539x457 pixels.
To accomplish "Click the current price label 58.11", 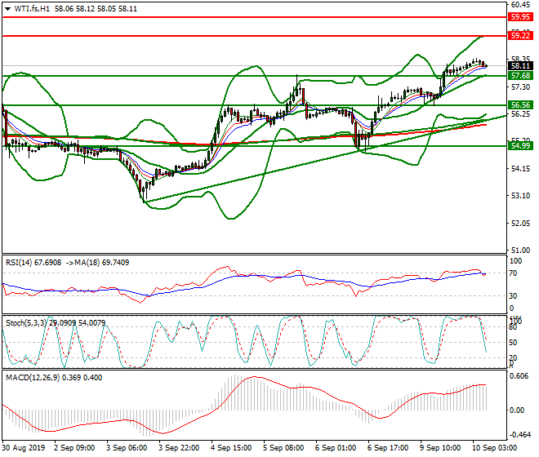I will pos(520,65).
